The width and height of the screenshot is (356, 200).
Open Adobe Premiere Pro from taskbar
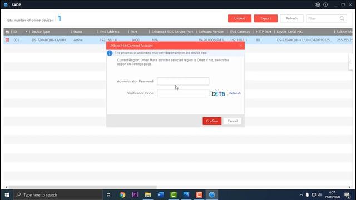coord(135,195)
